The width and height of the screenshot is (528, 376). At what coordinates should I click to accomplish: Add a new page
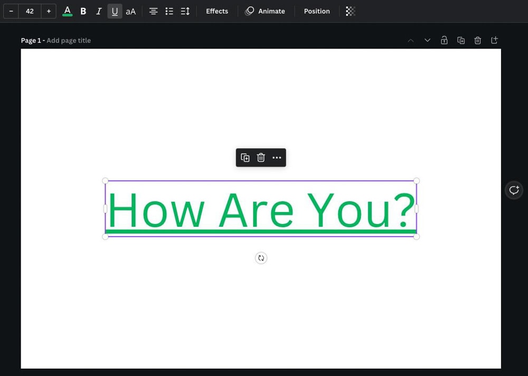[x=494, y=41]
